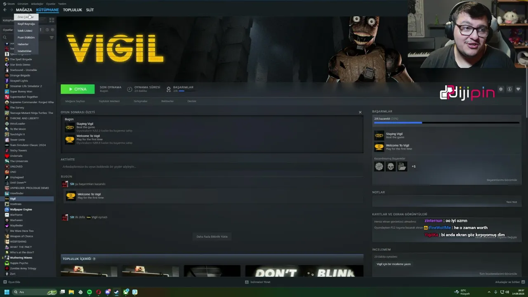This screenshot has width=528, height=297.
Task: Open Puan Dükkânı menu entry
Action: (26, 38)
